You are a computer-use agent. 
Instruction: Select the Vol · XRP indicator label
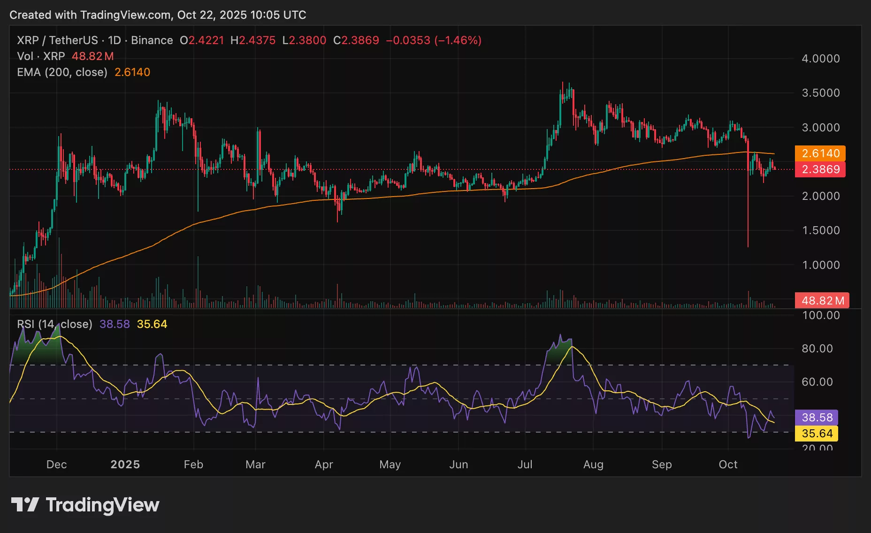pos(41,56)
